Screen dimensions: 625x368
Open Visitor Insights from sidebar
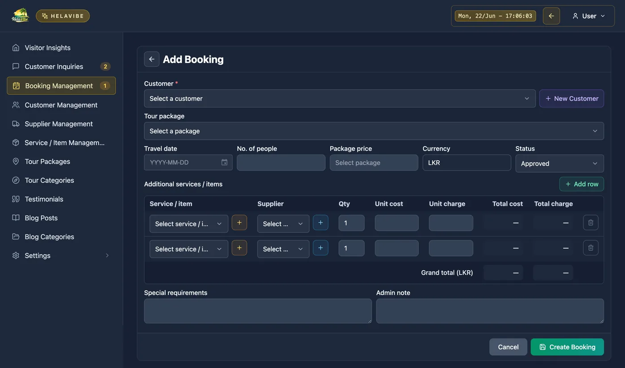click(61, 48)
